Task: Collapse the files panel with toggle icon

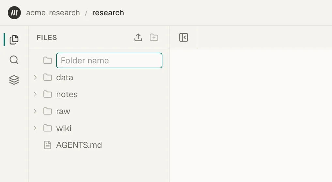Action: pos(184,38)
